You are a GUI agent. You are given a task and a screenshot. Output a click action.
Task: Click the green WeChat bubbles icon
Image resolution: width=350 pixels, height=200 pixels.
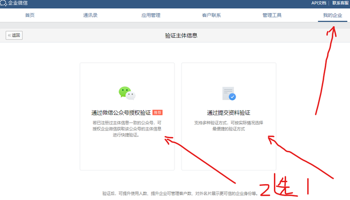pyautogui.click(x=127, y=93)
